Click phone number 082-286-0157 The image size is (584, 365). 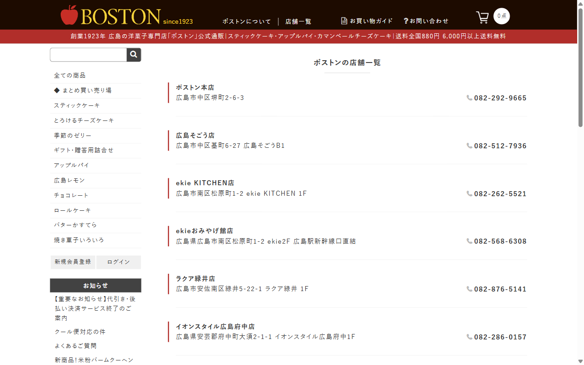[500, 337]
